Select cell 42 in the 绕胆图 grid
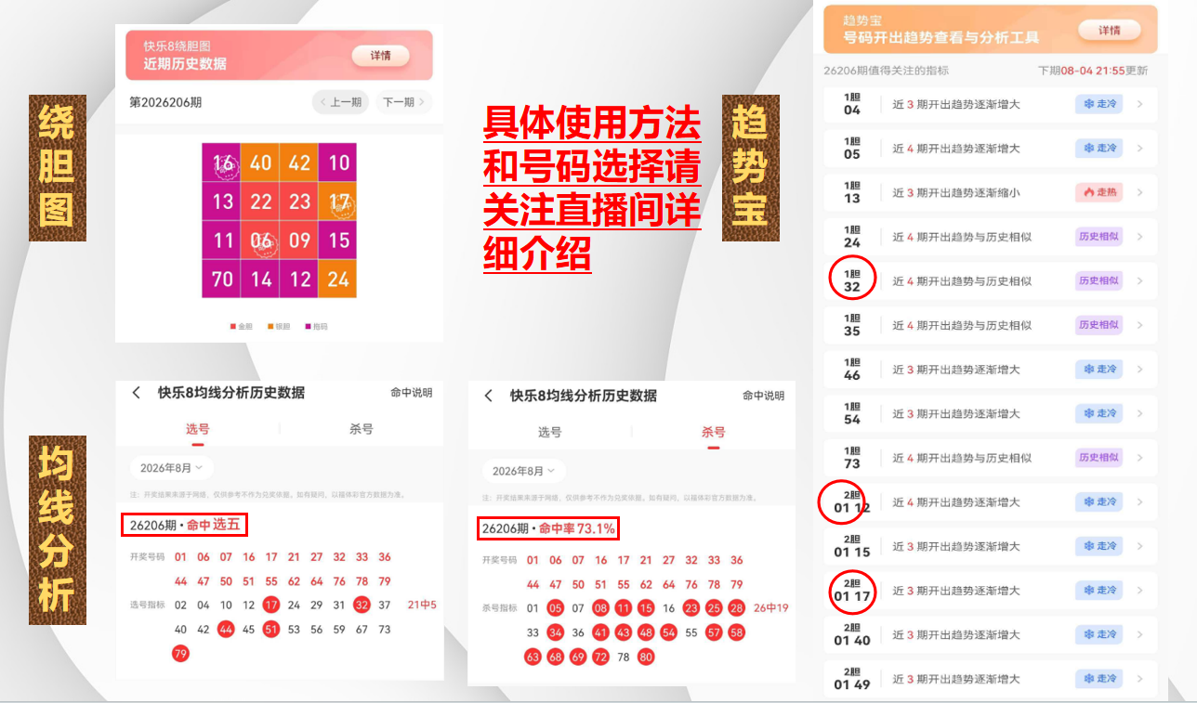Image resolution: width=1197 pixels, height=703 pixels. pyautogui.click(x=299, y=163)
